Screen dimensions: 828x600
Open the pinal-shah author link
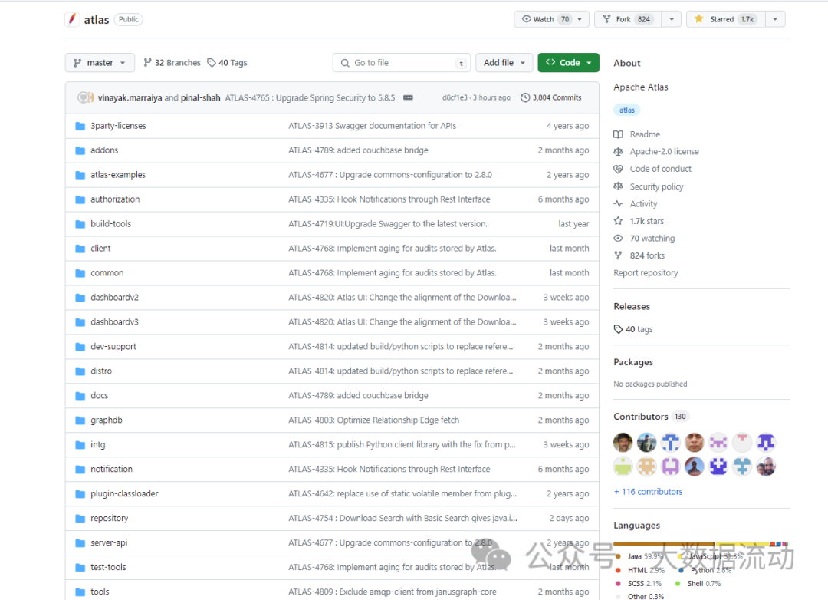tap(201, 97)
